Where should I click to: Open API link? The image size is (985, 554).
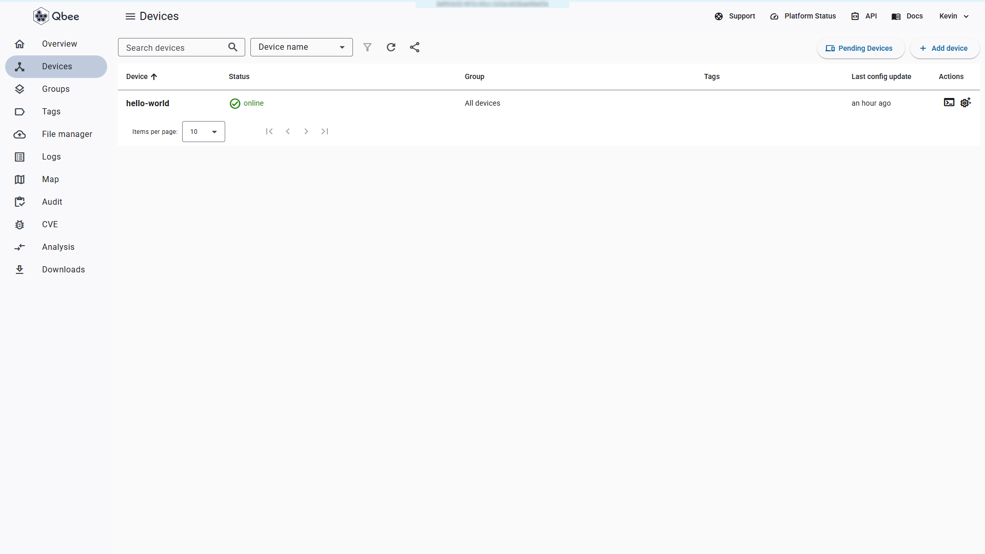click(864, 16)
